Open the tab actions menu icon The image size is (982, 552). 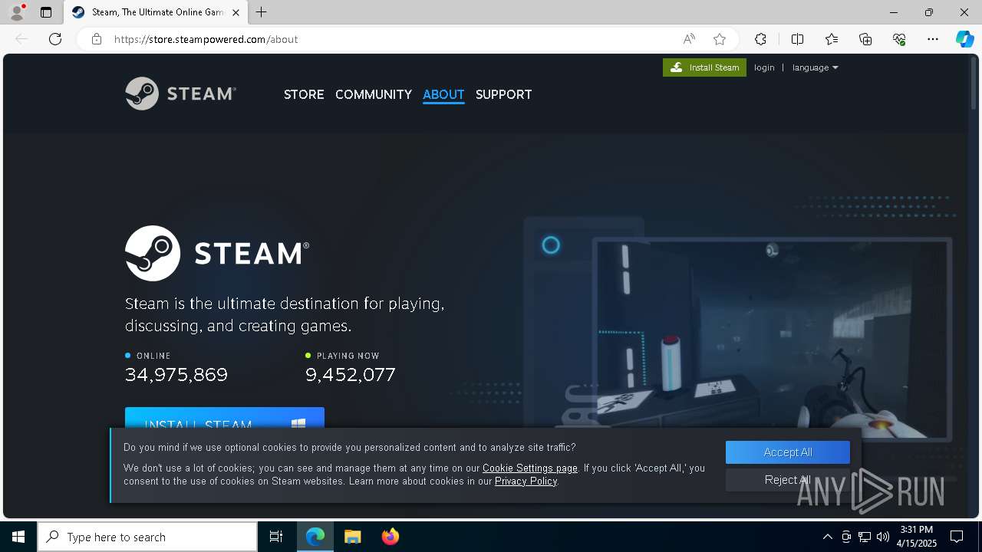coord(46,12)
